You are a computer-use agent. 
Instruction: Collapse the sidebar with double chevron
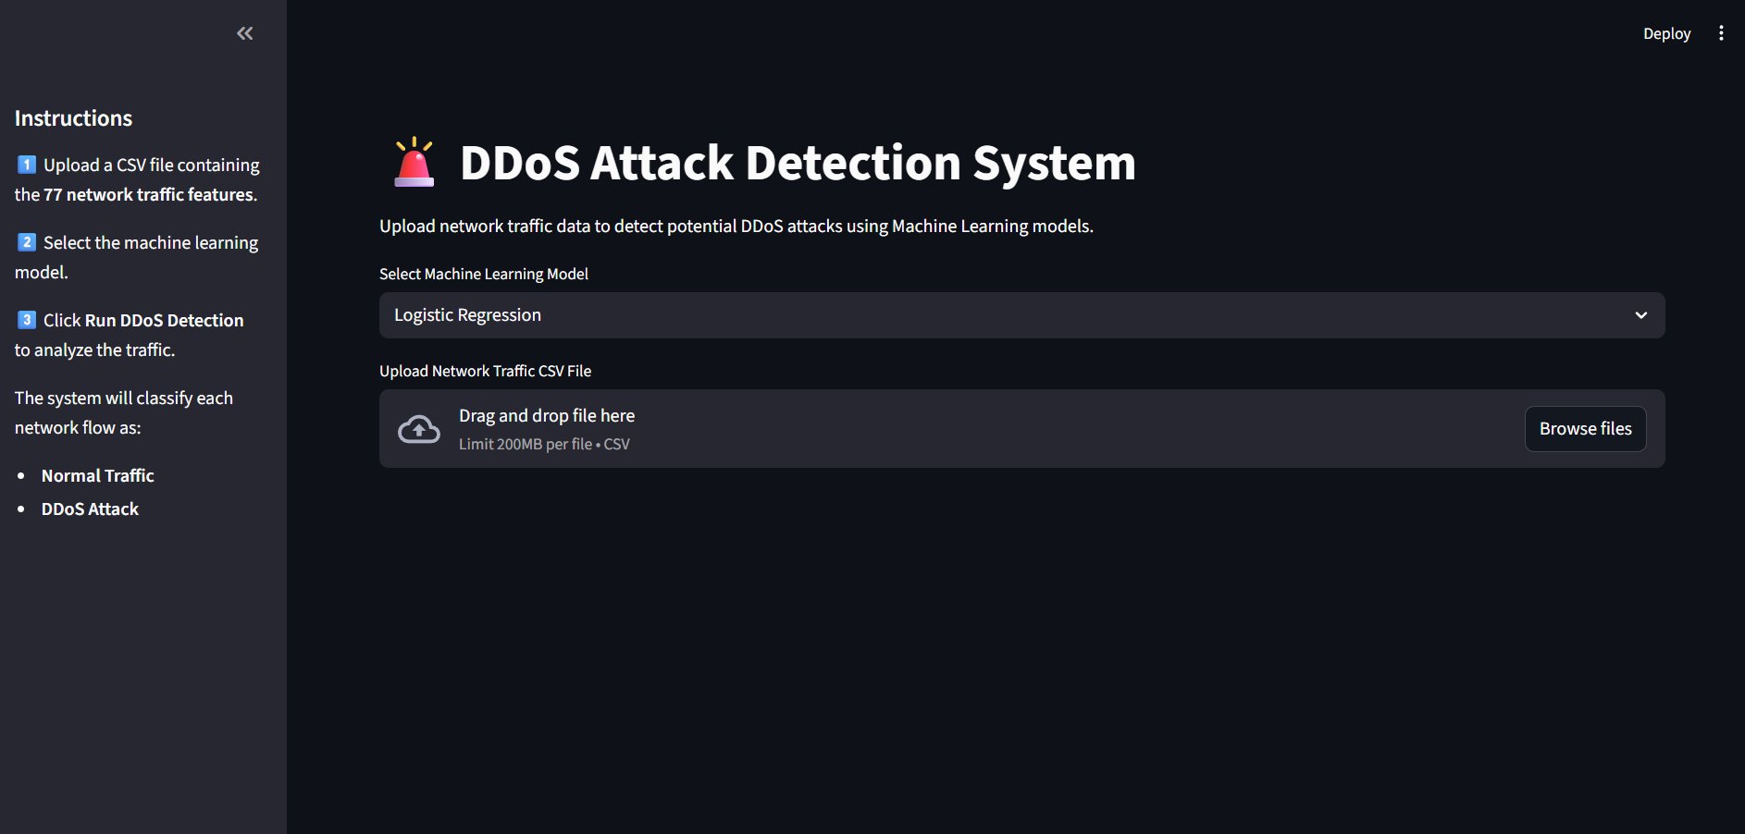click(244, 33)
